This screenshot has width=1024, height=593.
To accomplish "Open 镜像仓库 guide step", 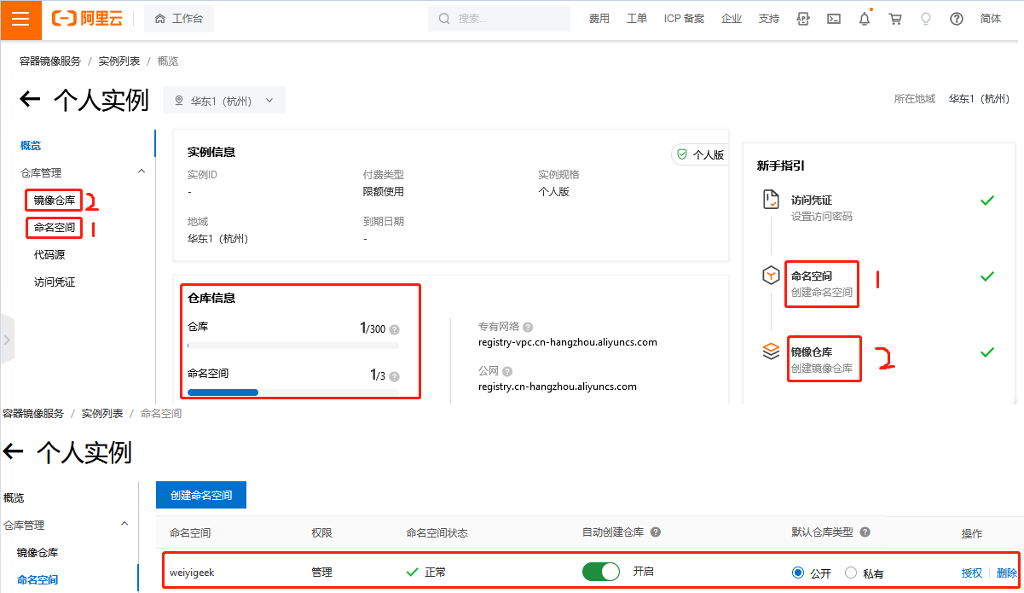I will [x=812, y=352].
